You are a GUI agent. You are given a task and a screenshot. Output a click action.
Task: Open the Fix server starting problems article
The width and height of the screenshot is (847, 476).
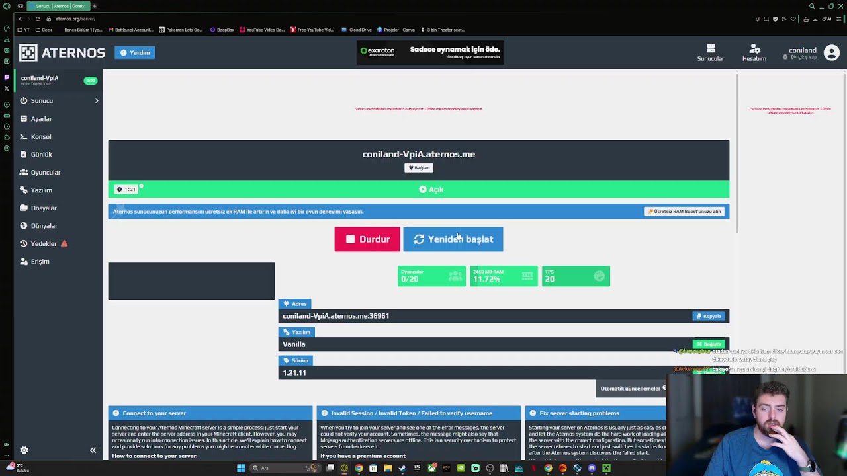[596, 413]
